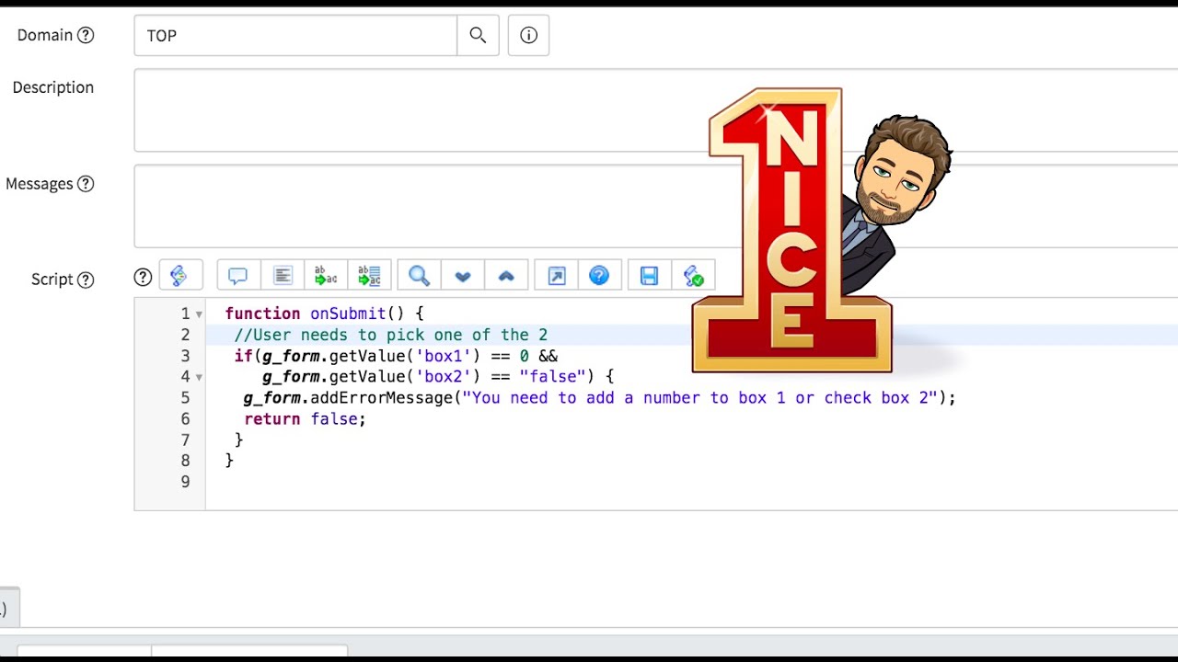Select the Domain input showing TOP
Screen dimensions: 1178x662
[294, 36]
